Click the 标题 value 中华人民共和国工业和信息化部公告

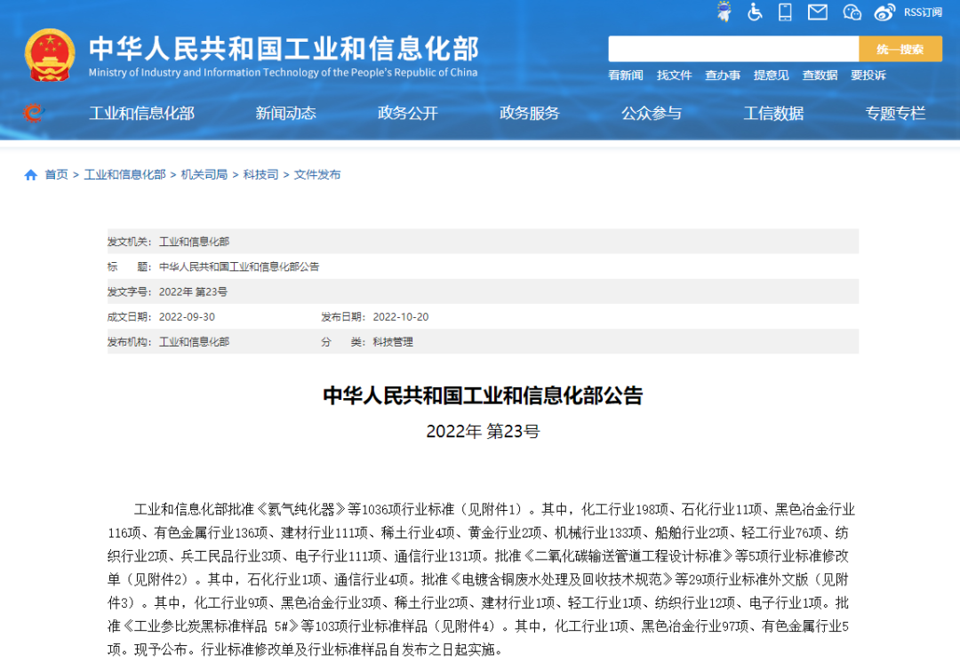tap(239, 267)
